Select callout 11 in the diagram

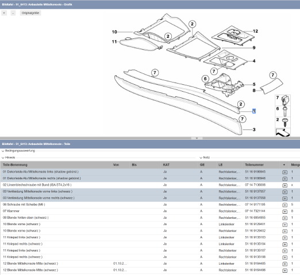click(x=114, y=42)
